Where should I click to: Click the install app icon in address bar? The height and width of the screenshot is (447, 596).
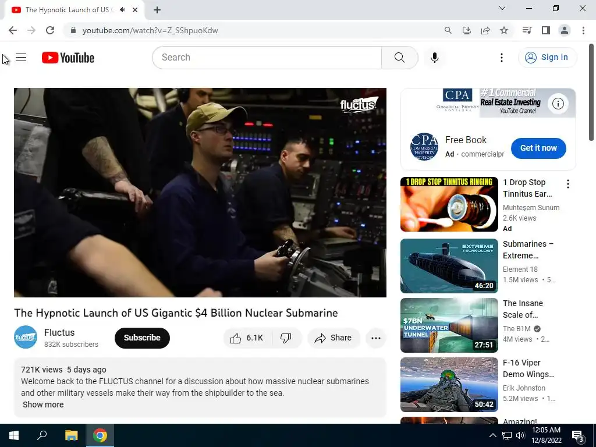466,30
